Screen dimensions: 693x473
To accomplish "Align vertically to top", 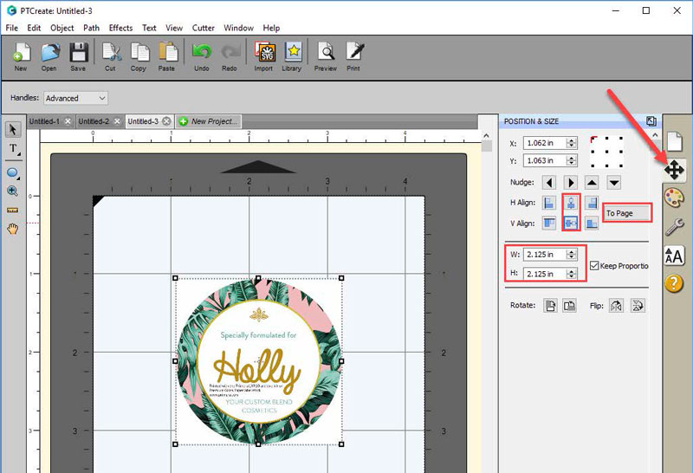I will click(549, 224).
